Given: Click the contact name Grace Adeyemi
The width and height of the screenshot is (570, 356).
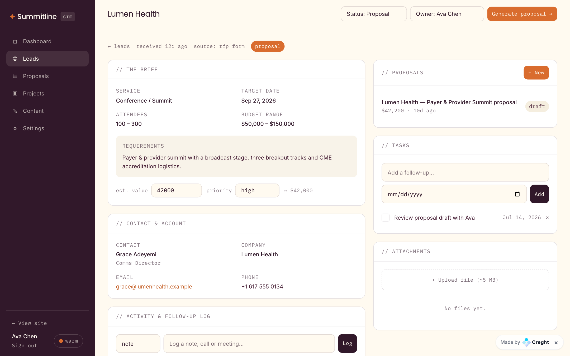Looking at the screenshot, I should click(136, 254).
